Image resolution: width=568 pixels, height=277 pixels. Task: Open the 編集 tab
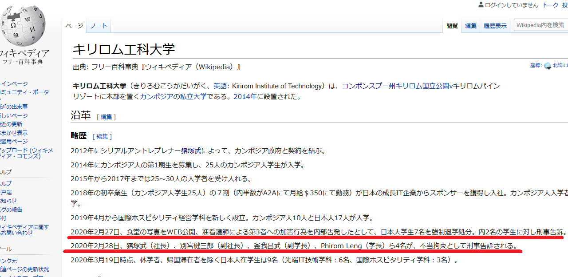point(471,26)
